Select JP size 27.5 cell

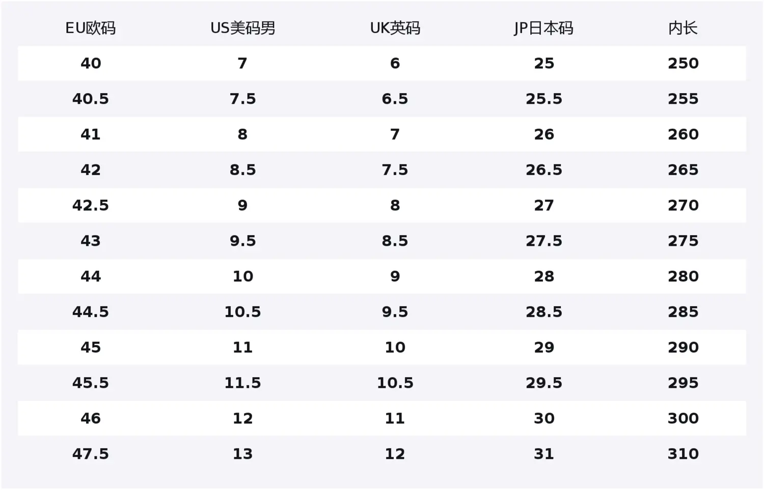(544, 241)
